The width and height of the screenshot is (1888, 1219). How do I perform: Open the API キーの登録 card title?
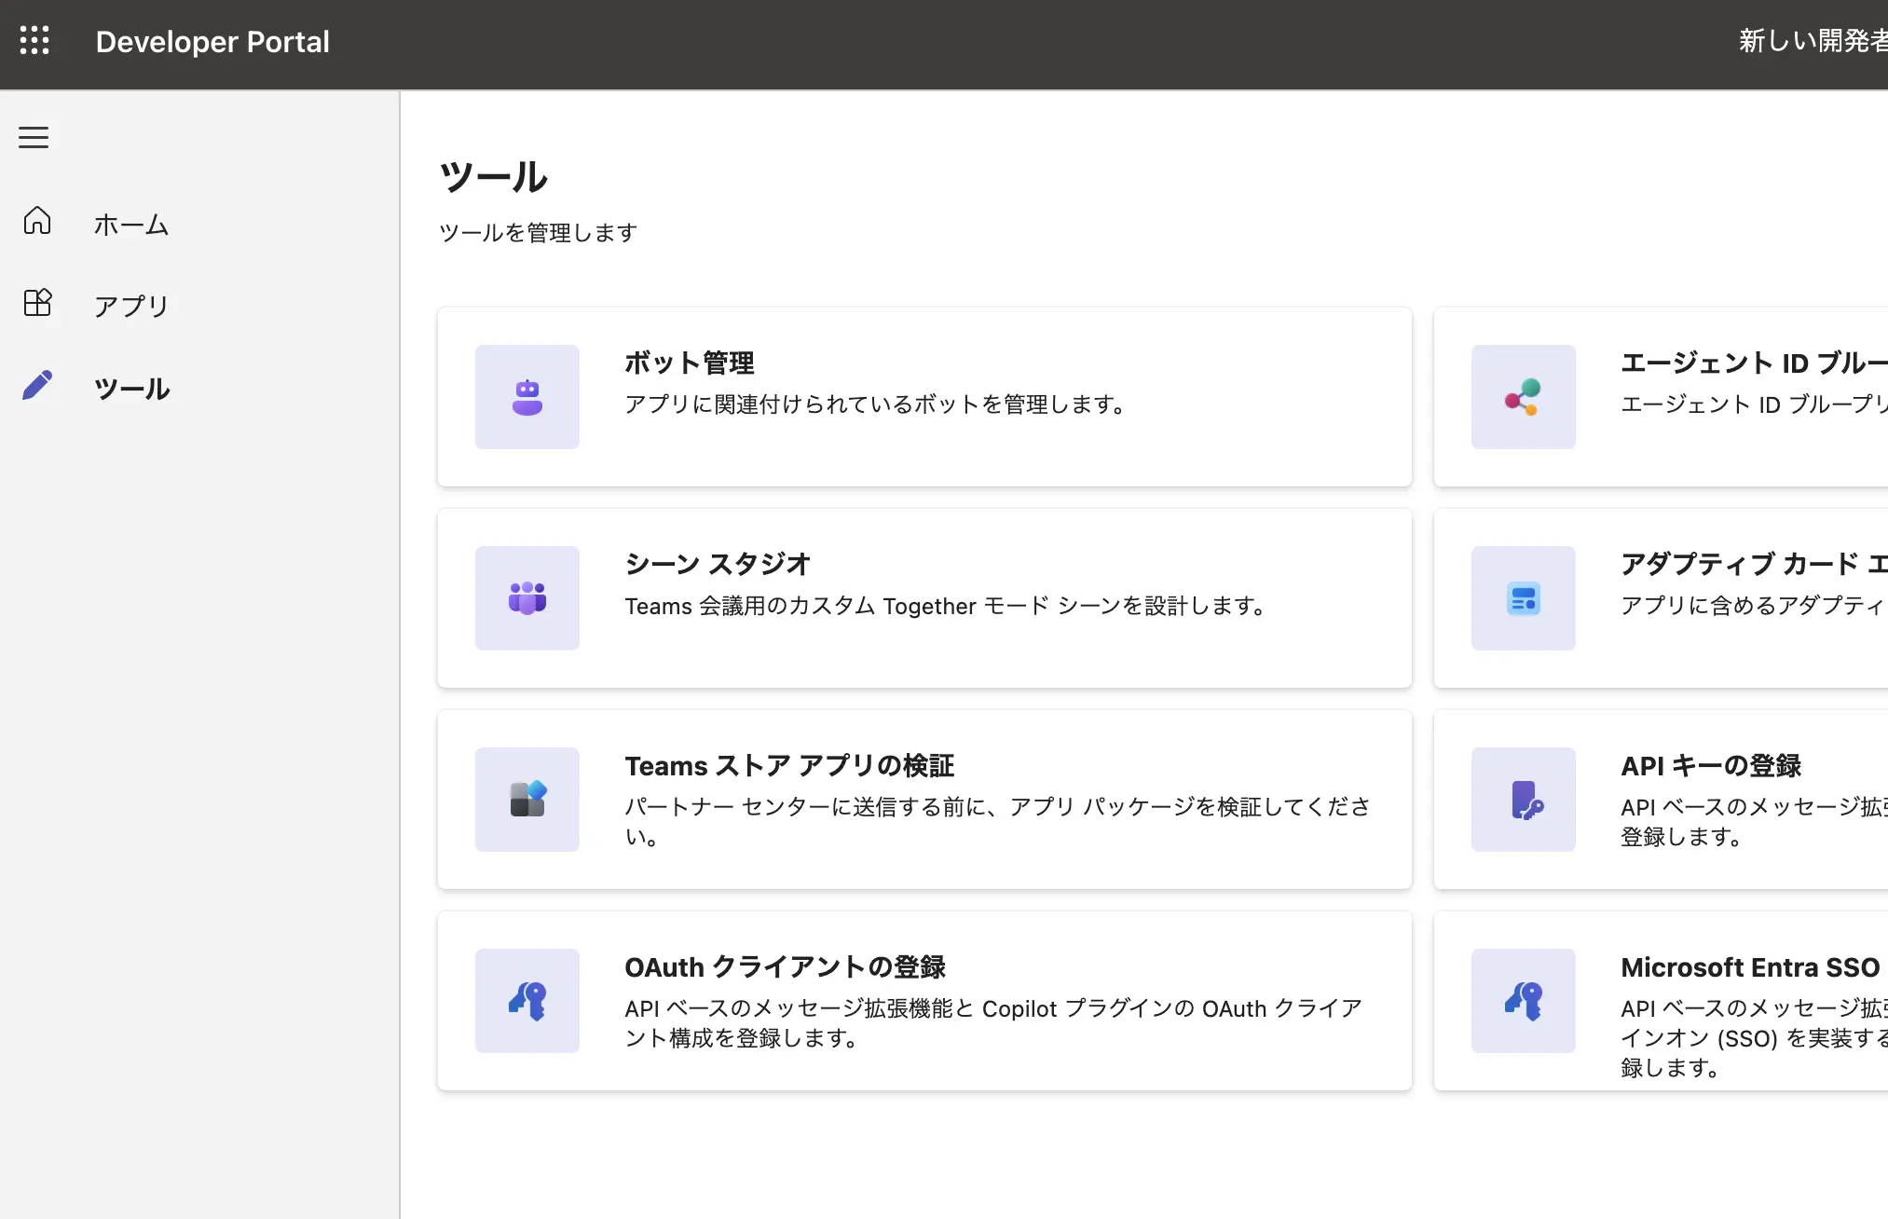coord(1711,765)
